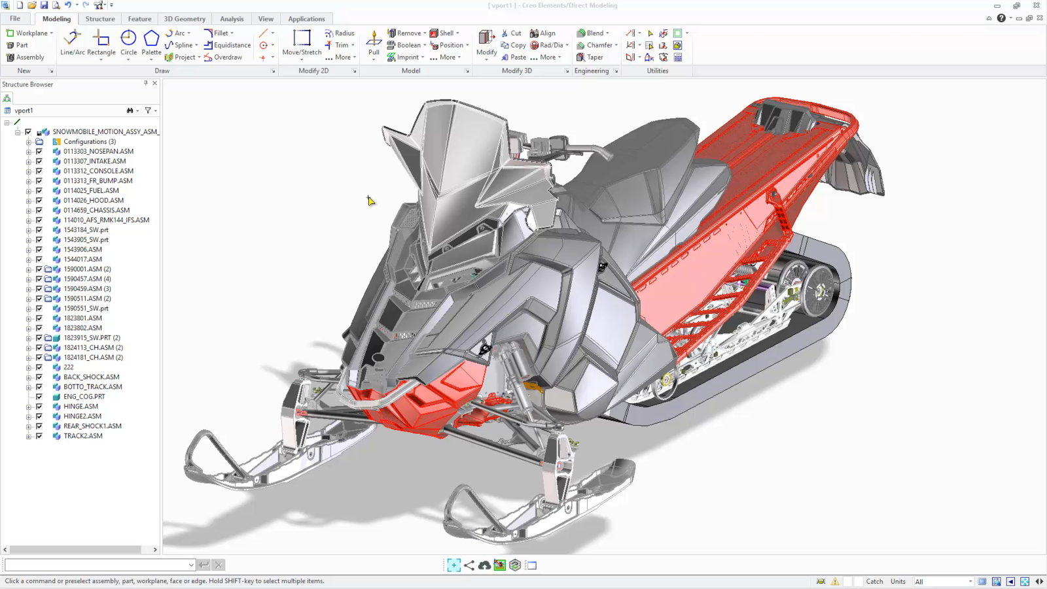
Task: Select the Shell tool
Action: (x=444, y=33)
